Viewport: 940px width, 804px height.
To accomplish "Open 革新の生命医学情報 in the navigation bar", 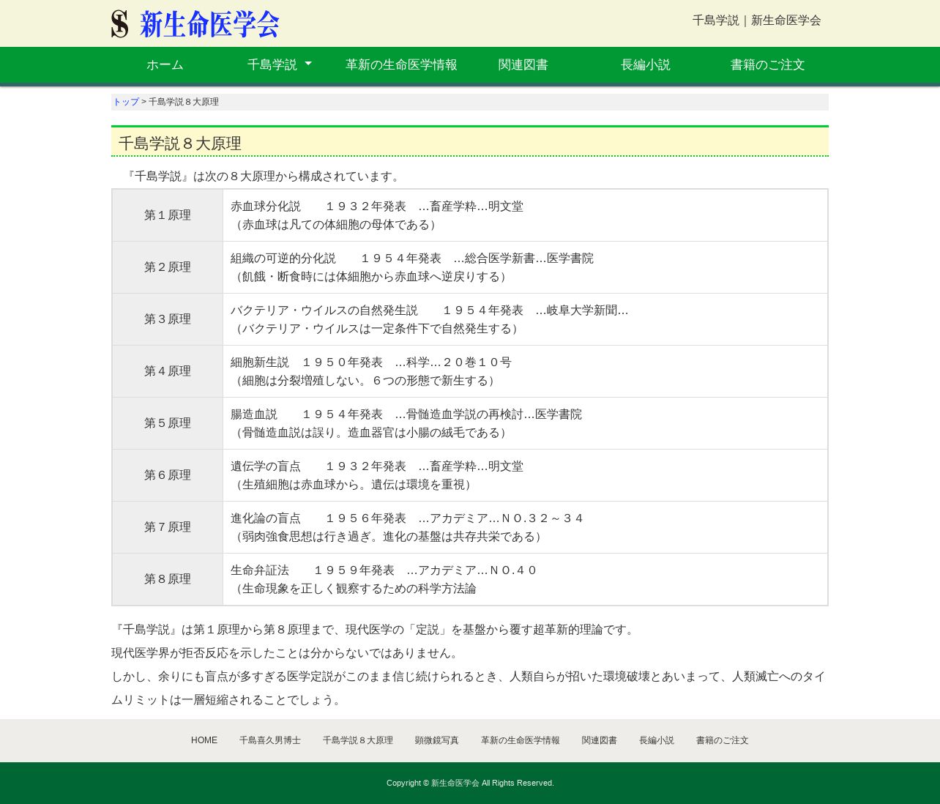I will [x=401, y=65].
